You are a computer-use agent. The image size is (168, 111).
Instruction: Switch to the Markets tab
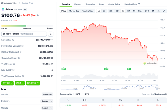pyautogui.click(x=78, y=4)
